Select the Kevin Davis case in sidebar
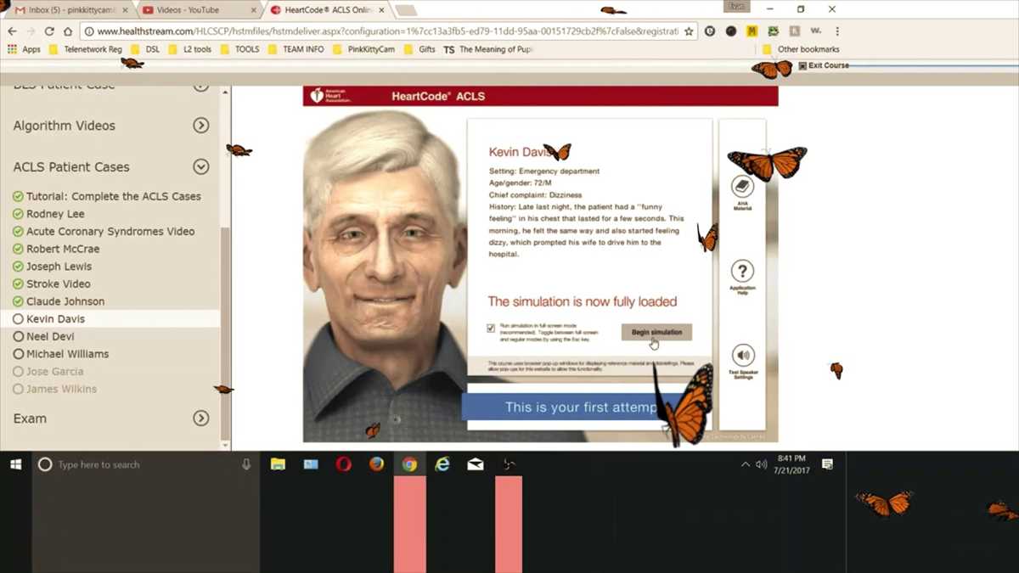Screen dimensions: 1019x573 pos(55,319)
